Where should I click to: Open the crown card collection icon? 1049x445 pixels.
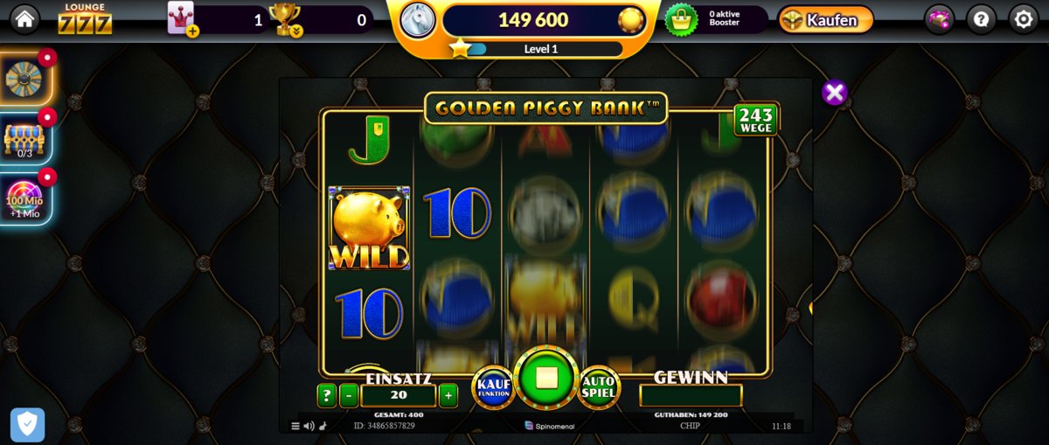tap(182, 18)
